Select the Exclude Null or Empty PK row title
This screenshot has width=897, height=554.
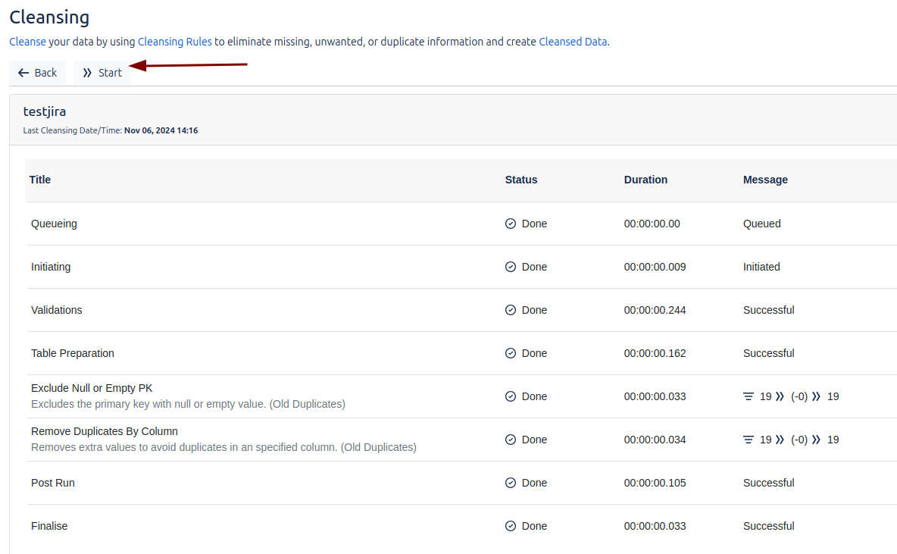point(92,388)
